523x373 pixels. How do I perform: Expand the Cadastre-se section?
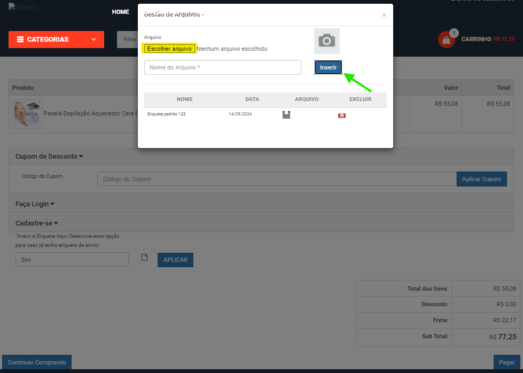tap(36, 223)
